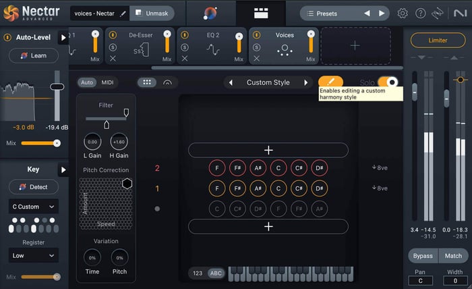Open the Register Low dropdown
472x289 pixels.
point(34,255)
